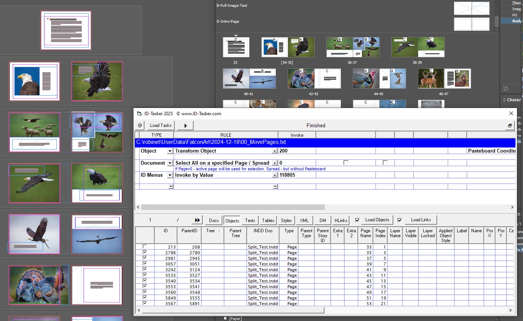Sort by the ParentID column header

pos(189,235)
